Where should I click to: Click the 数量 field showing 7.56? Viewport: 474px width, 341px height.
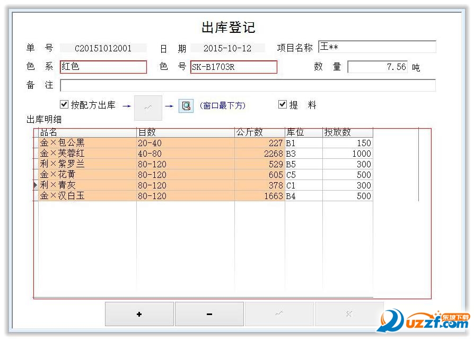(x=378, y=67)
